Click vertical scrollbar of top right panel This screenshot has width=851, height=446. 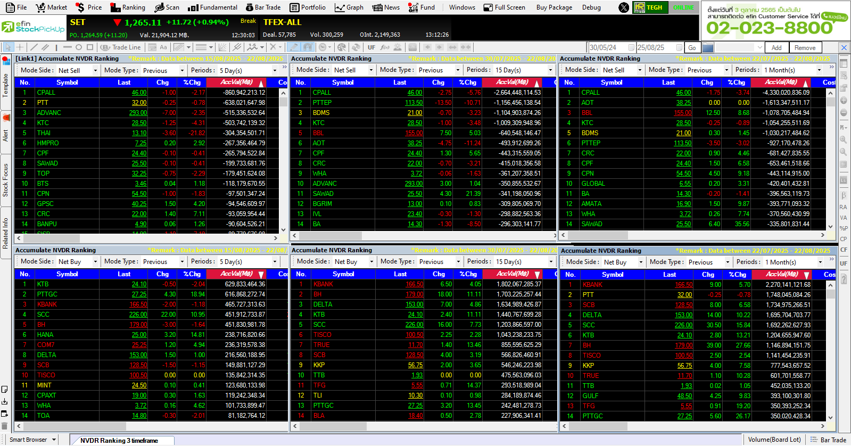point(830,159)
